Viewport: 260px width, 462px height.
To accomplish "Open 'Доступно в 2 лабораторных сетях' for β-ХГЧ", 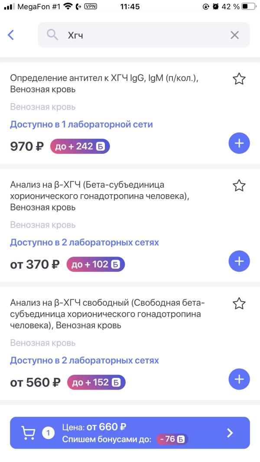I will pyautogui.click(x=84, y=243).
